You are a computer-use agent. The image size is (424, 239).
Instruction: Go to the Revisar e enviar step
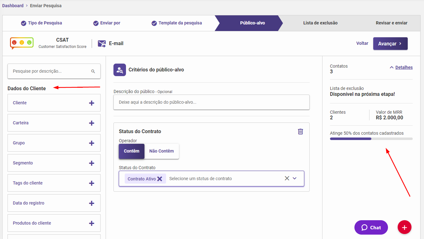tap(392, 23)
